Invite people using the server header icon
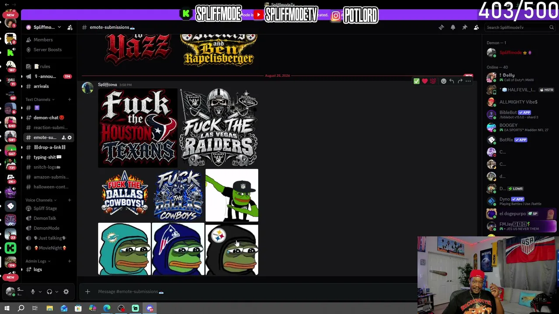The width and height of the screenshot is (559, 314). [70, 27]
